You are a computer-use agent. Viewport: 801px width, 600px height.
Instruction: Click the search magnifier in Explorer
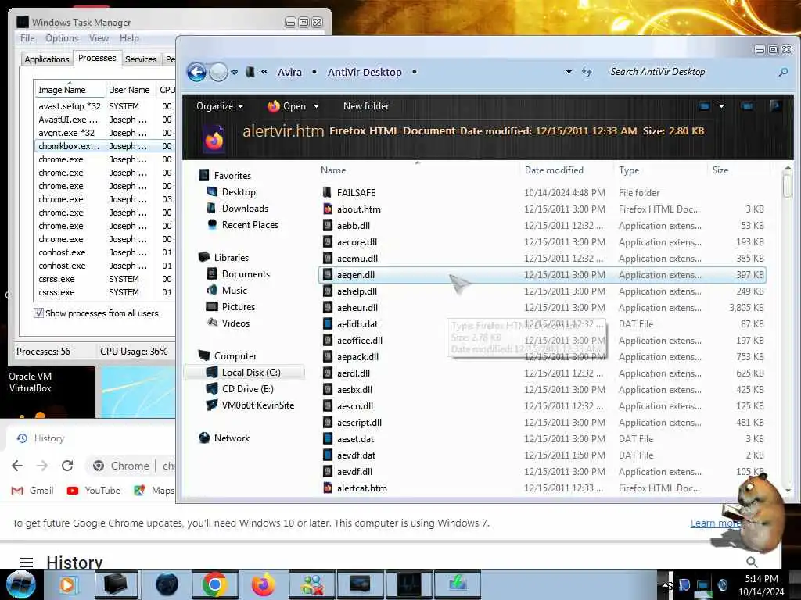pos(782,73)
